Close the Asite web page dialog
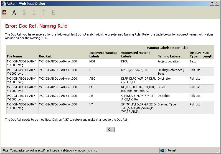 point(217,4)
